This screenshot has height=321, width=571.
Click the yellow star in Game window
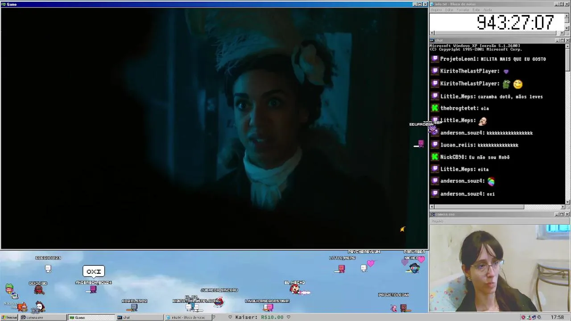click(x=402, y=229)
